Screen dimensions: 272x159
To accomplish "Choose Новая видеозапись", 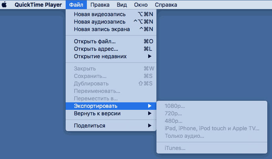I will click(x=111, y=14).
